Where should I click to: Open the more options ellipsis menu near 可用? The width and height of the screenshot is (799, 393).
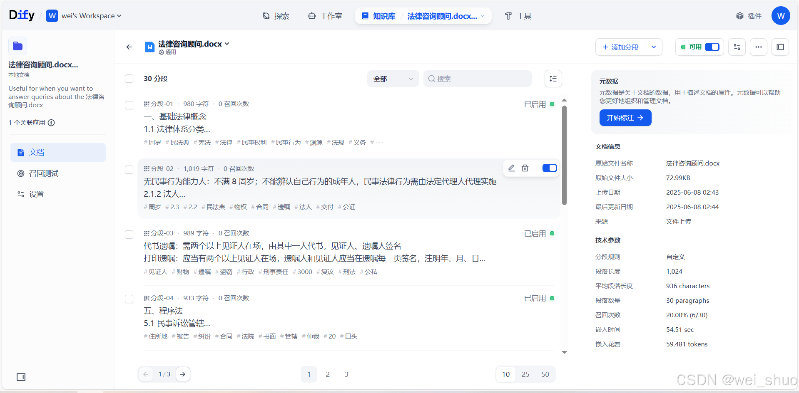point(758,47)
